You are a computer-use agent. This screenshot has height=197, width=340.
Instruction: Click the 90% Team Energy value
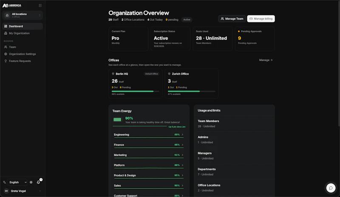129,118
